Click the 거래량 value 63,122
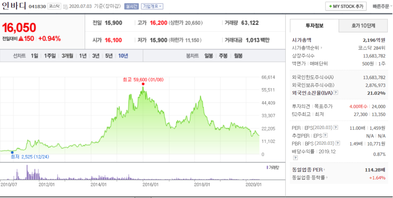 click(250, 23)
